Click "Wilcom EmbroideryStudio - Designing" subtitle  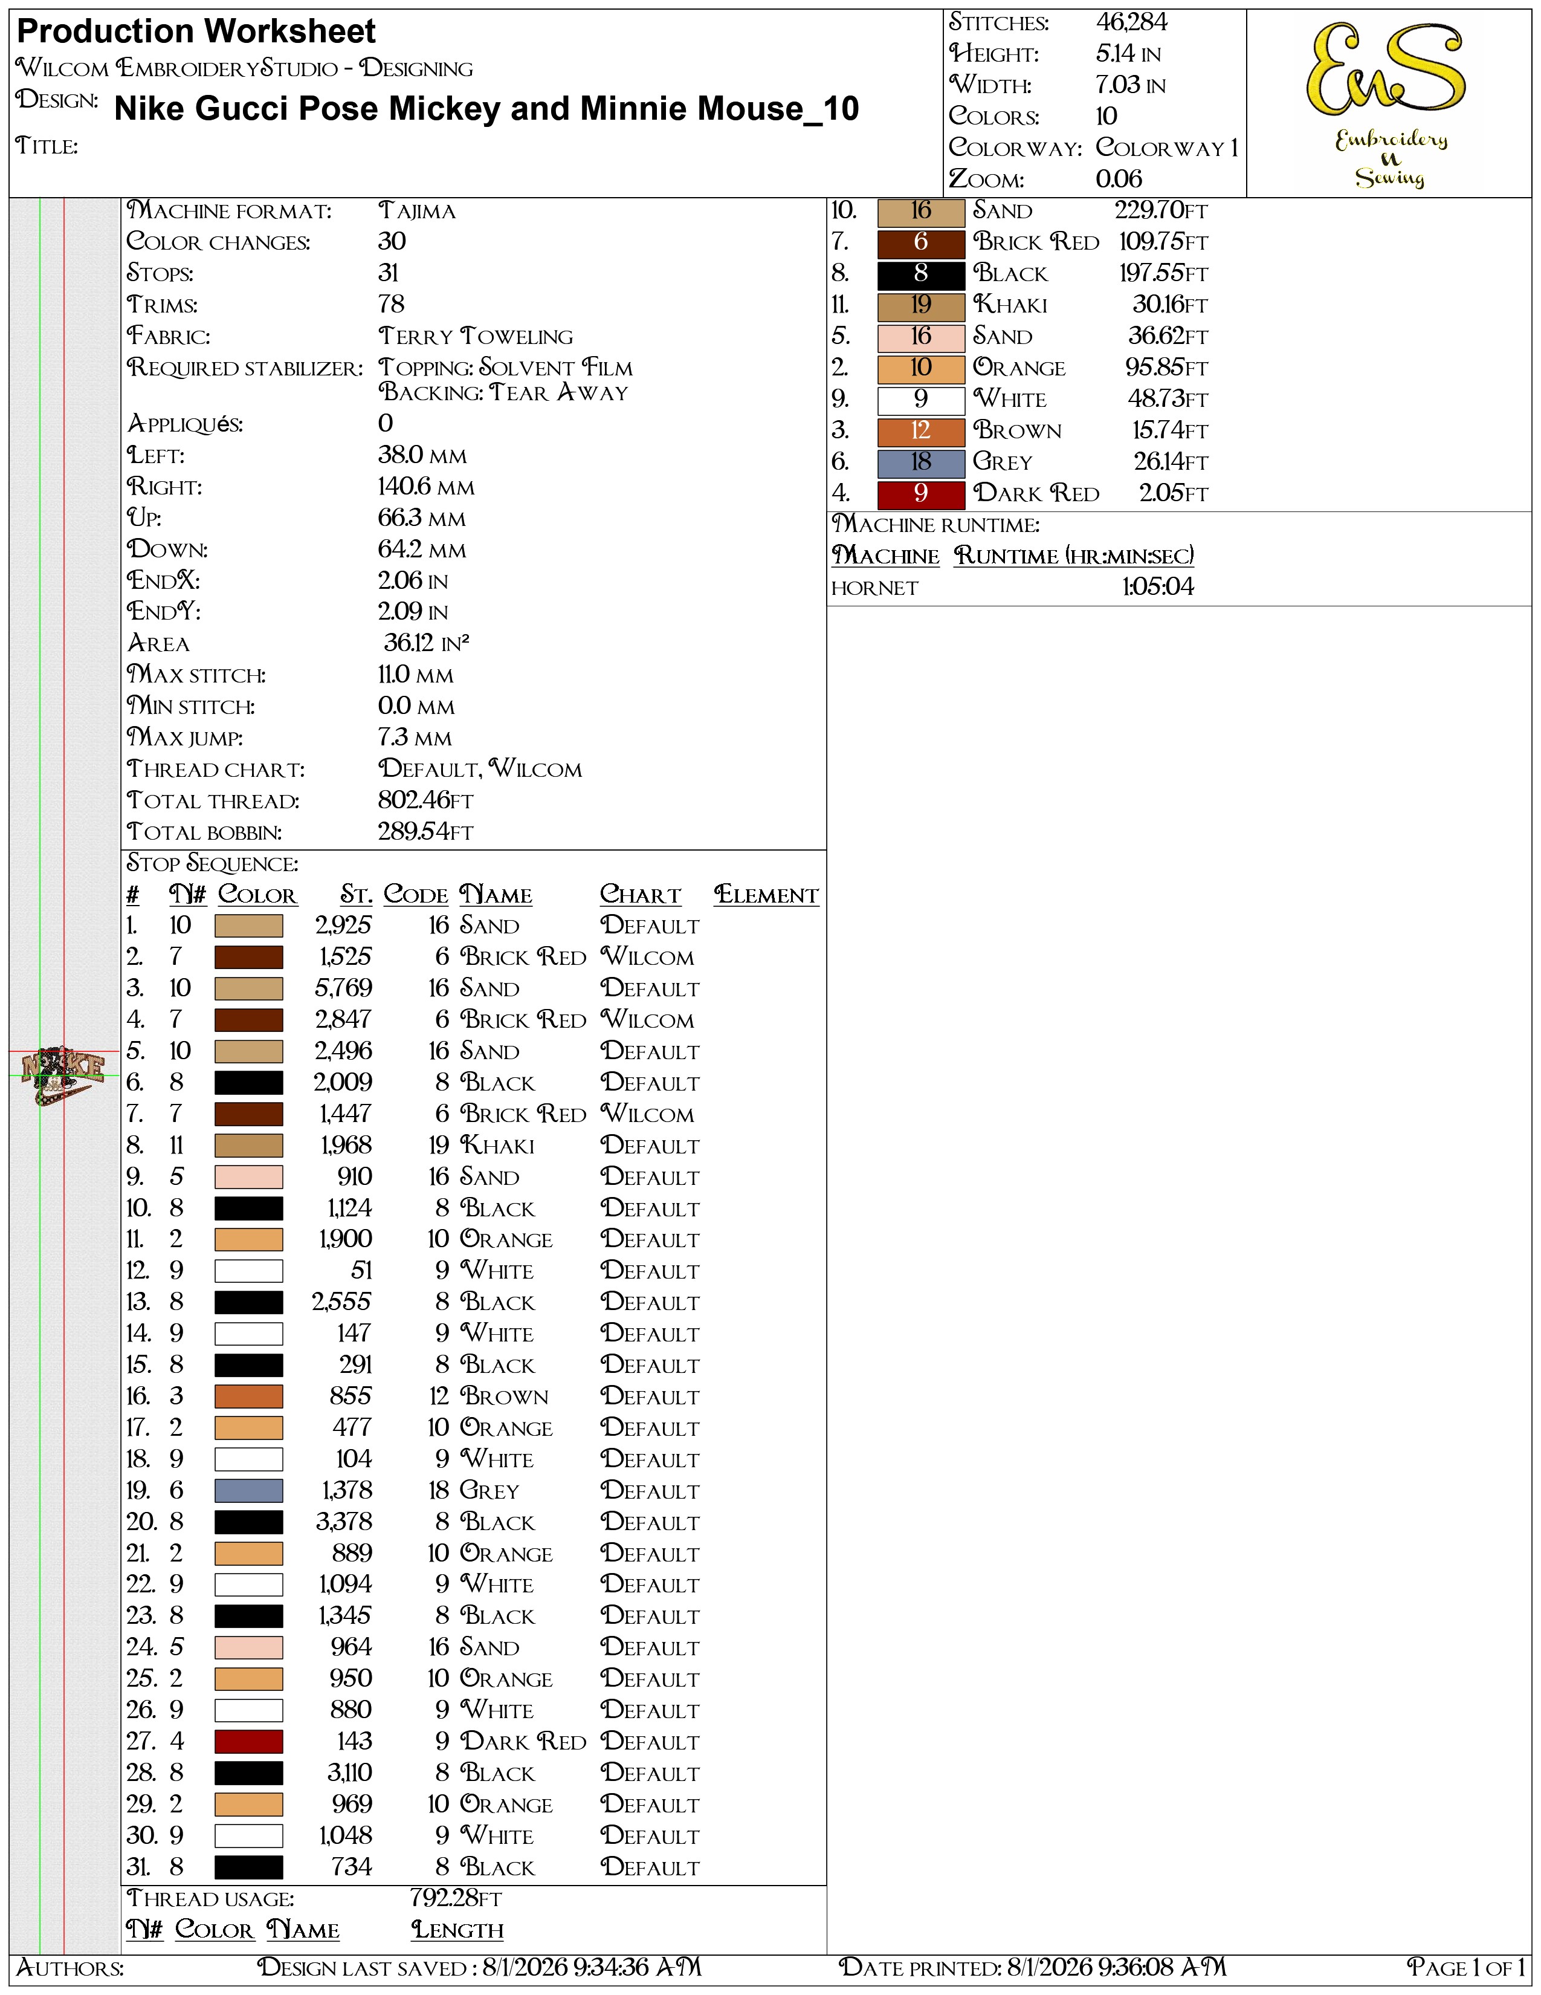tap(245, 68)
